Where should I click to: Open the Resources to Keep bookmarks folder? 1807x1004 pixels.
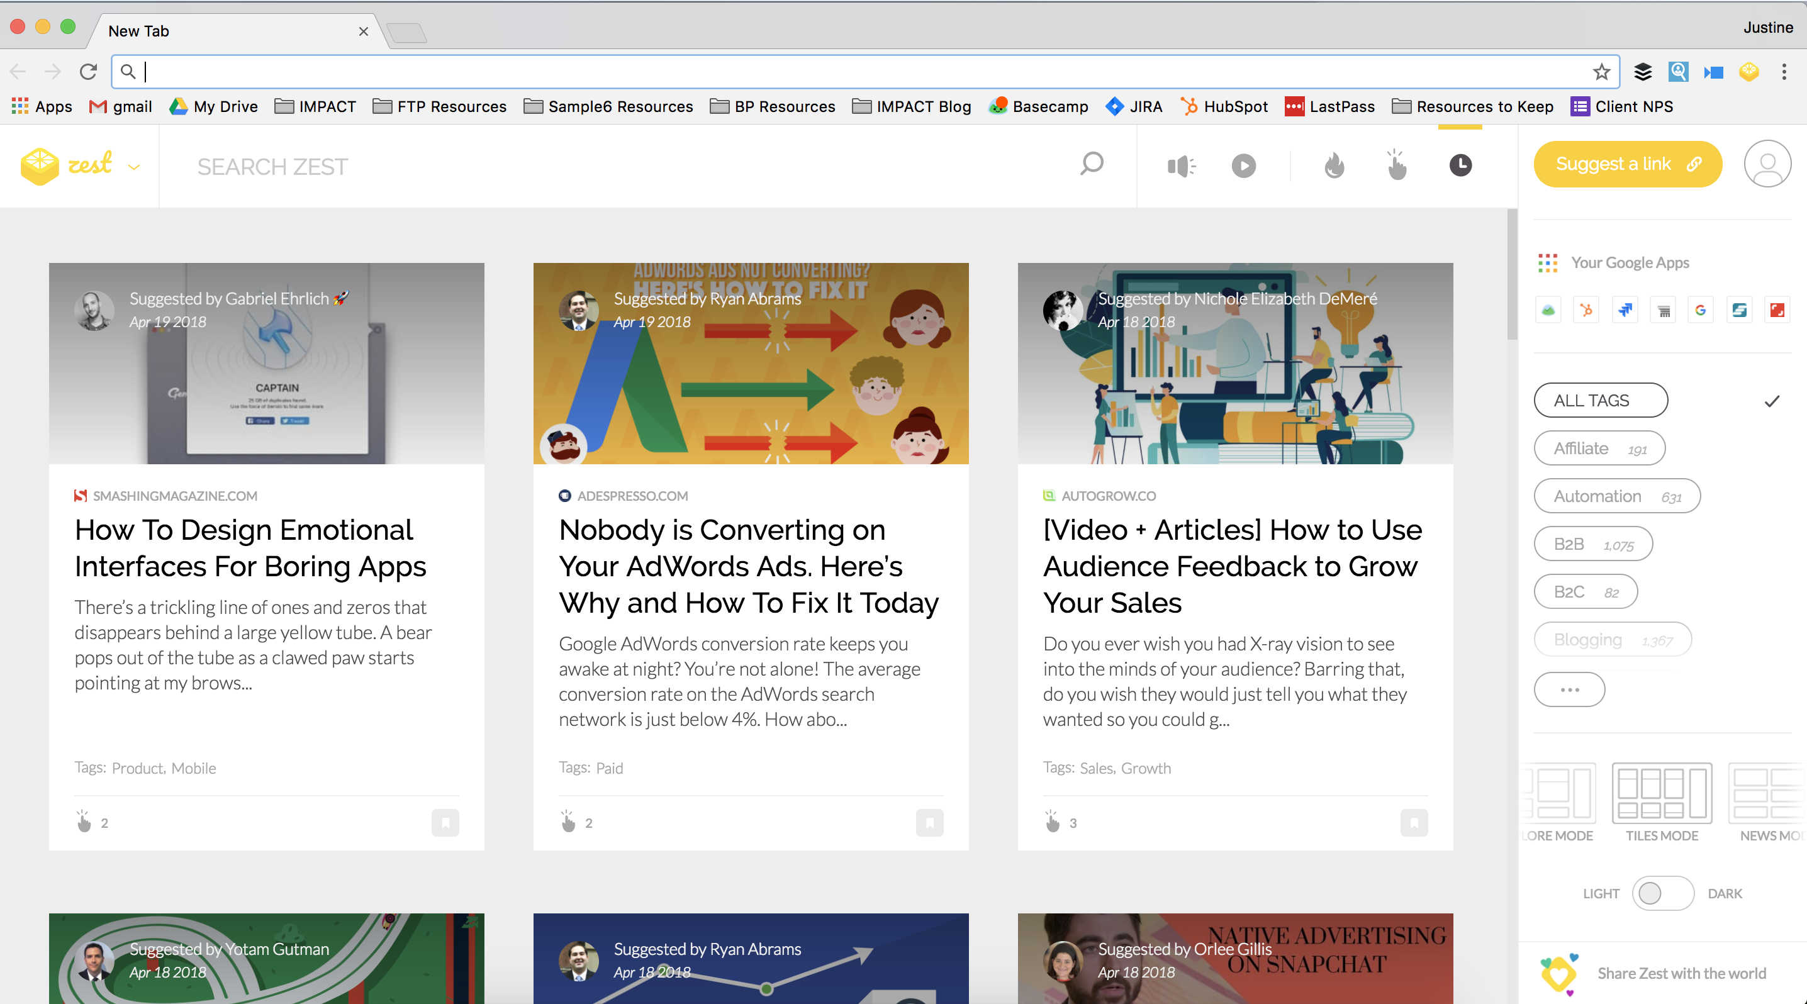(x=1472, y=106)
